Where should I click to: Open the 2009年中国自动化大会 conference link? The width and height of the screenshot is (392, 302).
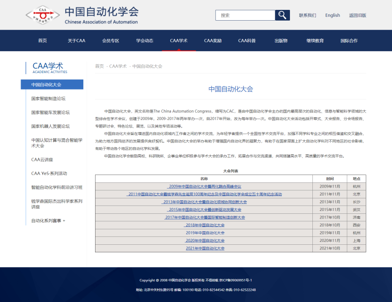click(205, 186)
